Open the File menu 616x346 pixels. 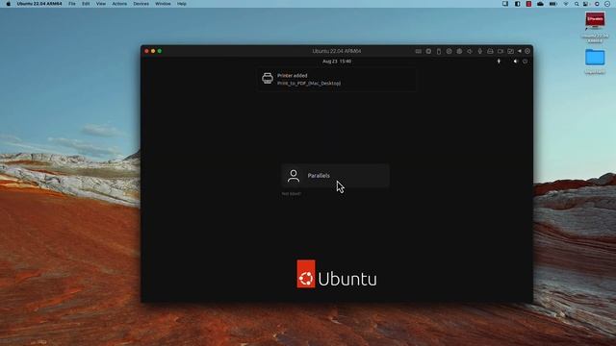tap(72, 4)
